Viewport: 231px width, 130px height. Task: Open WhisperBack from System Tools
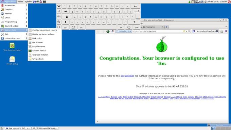pyautogui.click(x=45, y=59)
